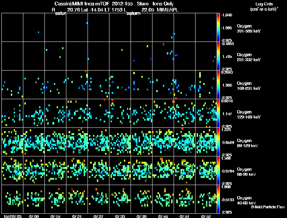Select the Oxygen 231-332 keV label

coord(249,57)
